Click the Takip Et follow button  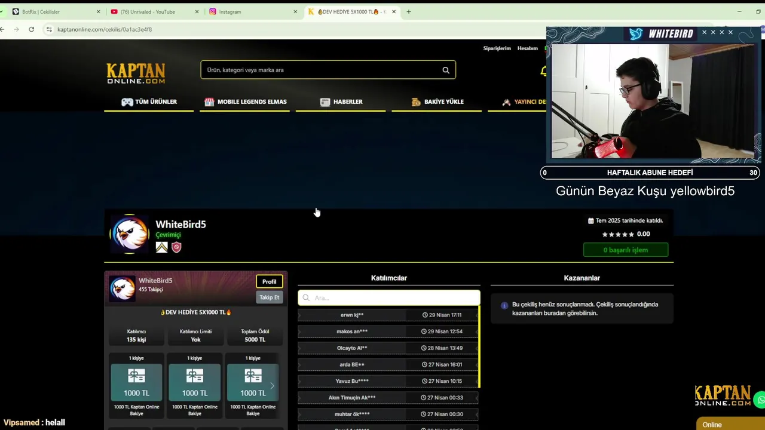click(x=270, y=297)
